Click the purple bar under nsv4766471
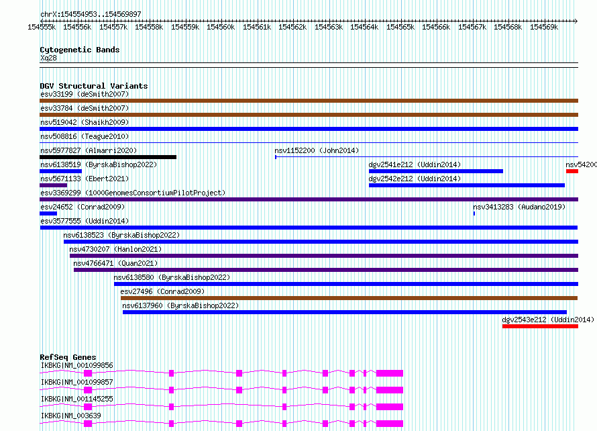 [326, 270]
